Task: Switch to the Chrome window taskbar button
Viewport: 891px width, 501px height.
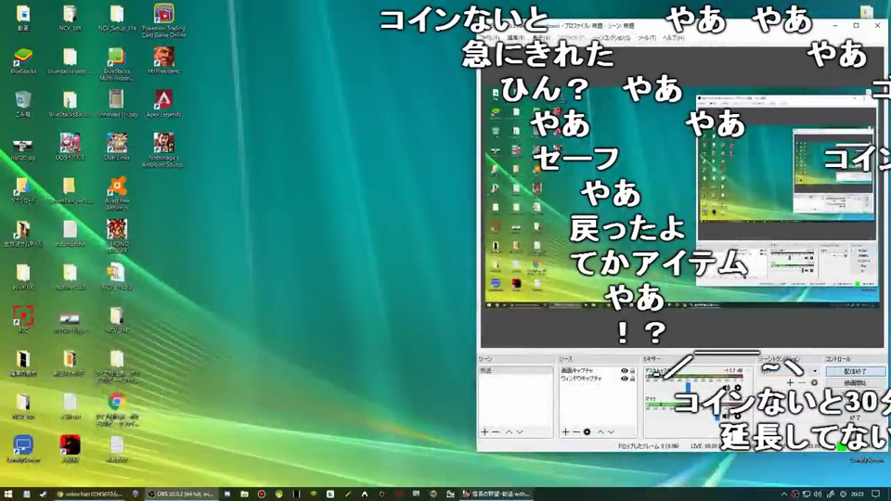Action: pyautogui.click(x=89, y=495)
